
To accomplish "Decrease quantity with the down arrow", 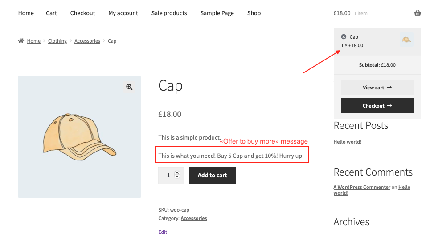I will tap(177, 176).
